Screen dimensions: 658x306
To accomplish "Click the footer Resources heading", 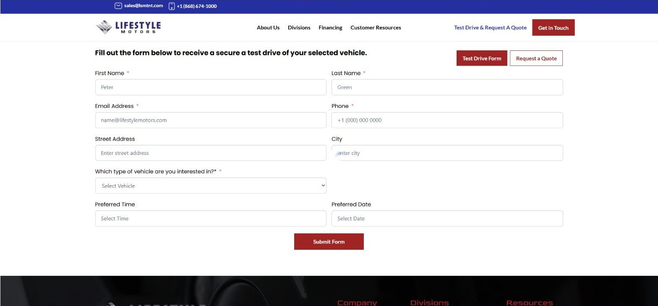I will coord(530,303).
